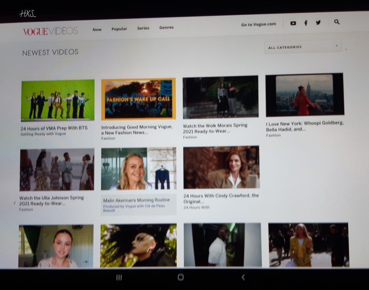Open 24 Hours of VMA Prep With BTS title
Viewport: 369px width, 290px height.
coord(54,128)
